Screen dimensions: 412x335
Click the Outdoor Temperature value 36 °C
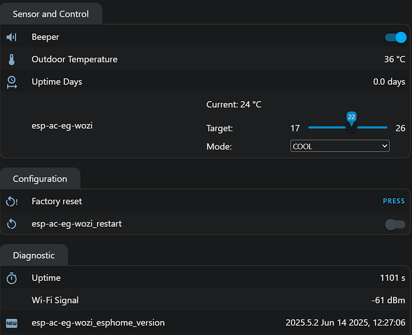(395, 59)
